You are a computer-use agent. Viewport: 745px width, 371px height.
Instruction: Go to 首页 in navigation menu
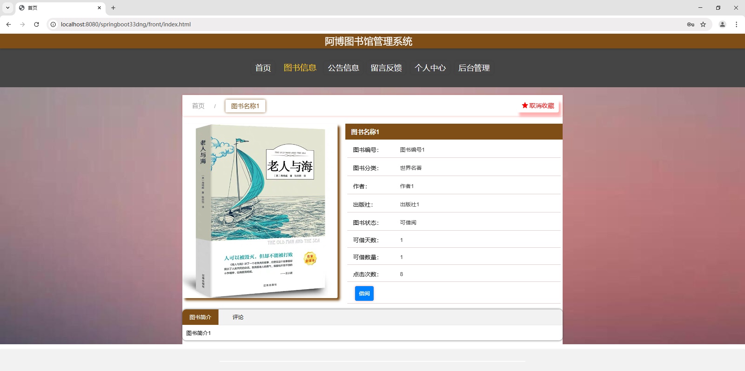(263, 68)
